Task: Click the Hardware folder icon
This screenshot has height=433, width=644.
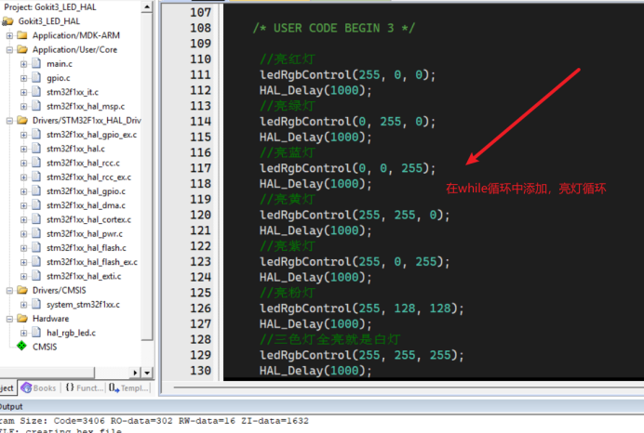Action: [22, 318]
